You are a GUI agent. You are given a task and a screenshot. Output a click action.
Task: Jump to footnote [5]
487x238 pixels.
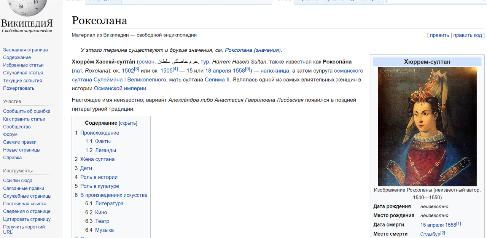tap(248, 69)
